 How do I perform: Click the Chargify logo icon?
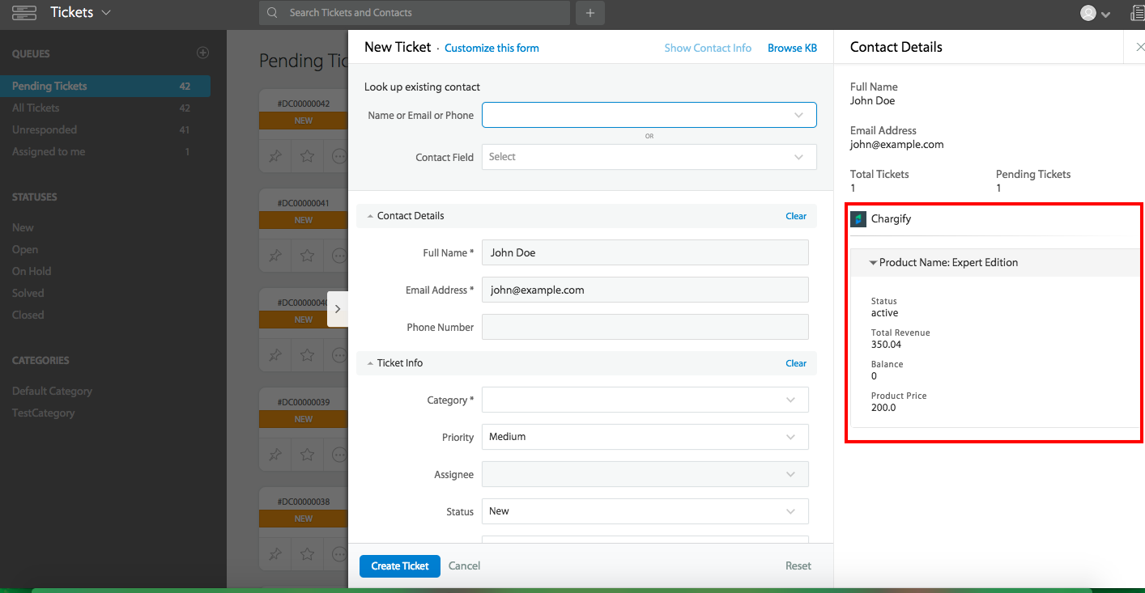pos(858,219)
